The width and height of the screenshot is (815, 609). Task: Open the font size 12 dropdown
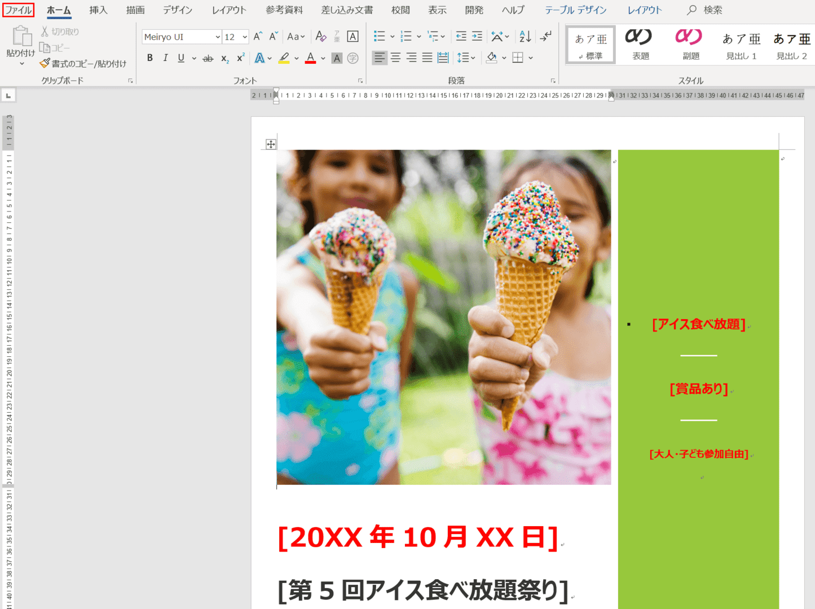[244, 37]
